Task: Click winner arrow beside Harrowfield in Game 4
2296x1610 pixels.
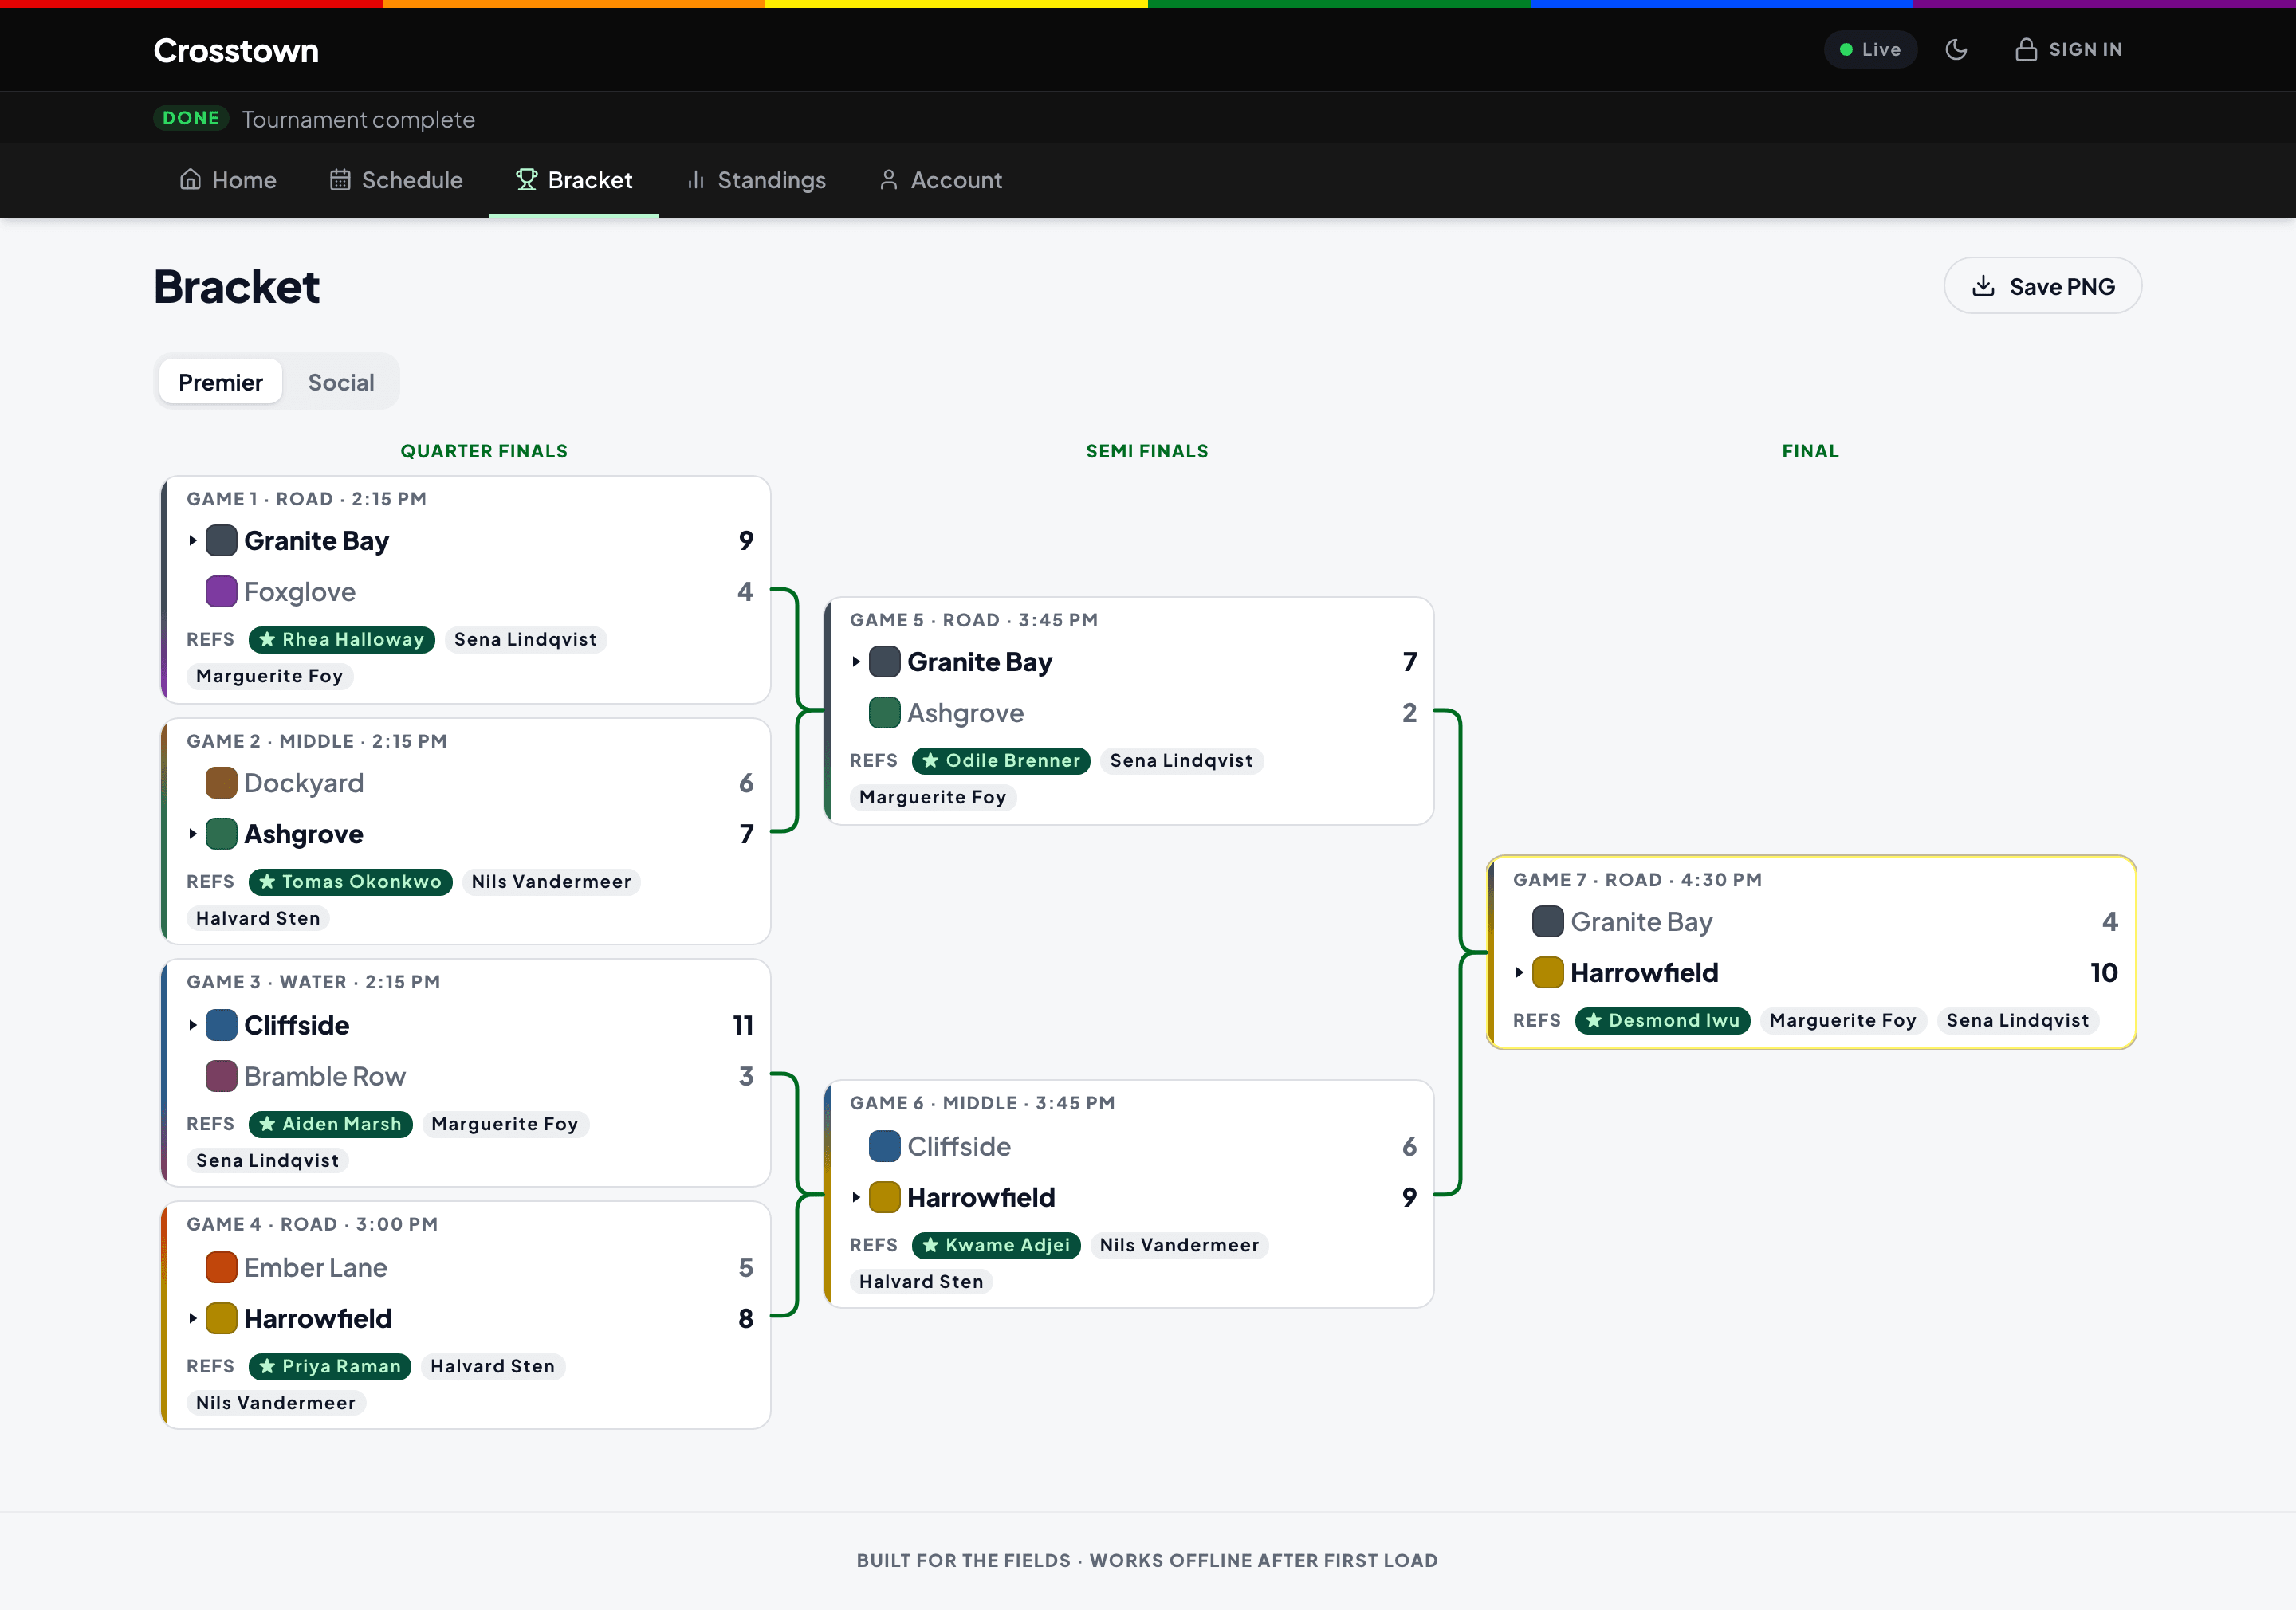Action: pyautogui.click(x=192, y=1318)
